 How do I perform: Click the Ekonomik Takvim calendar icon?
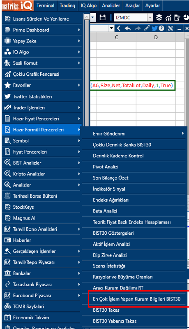(7, 317)
